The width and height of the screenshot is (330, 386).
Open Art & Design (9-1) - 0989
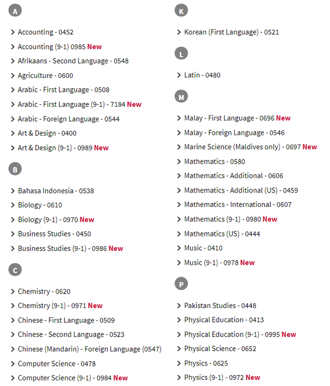tap(63, 148)
